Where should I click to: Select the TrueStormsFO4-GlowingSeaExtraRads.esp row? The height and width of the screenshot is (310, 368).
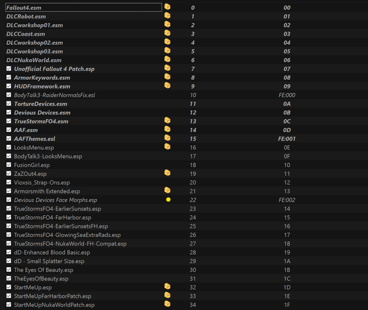point(184,235)
